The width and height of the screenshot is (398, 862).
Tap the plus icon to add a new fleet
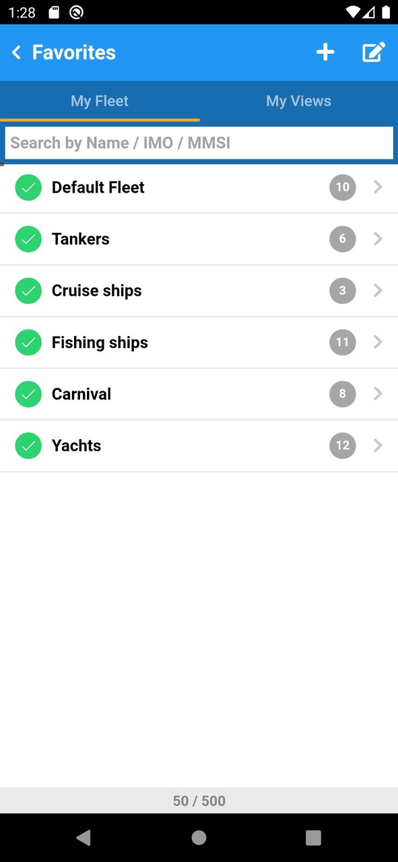tap(325, 52)
